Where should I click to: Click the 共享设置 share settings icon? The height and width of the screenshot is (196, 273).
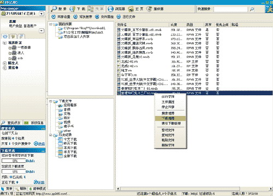tap(54, 17)
